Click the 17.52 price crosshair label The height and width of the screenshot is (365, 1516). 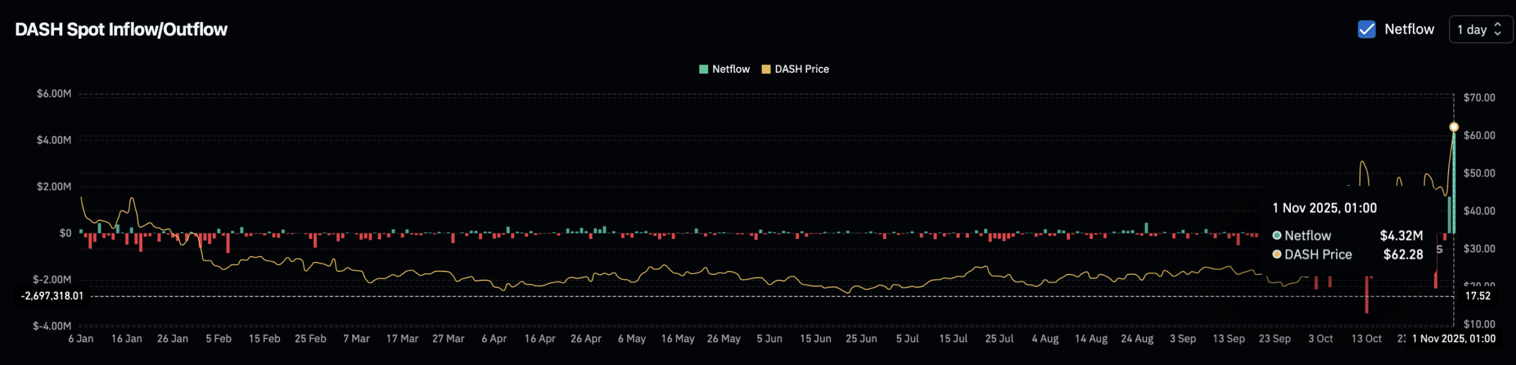click(x=1478, y=296)
